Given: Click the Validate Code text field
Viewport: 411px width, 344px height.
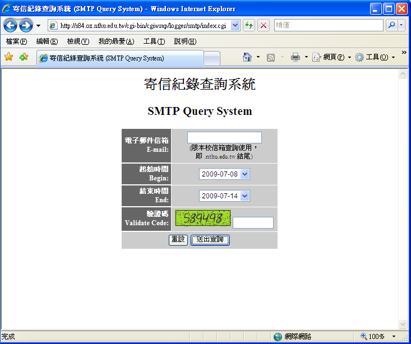Looking at the screenshot, I should 253,223.
